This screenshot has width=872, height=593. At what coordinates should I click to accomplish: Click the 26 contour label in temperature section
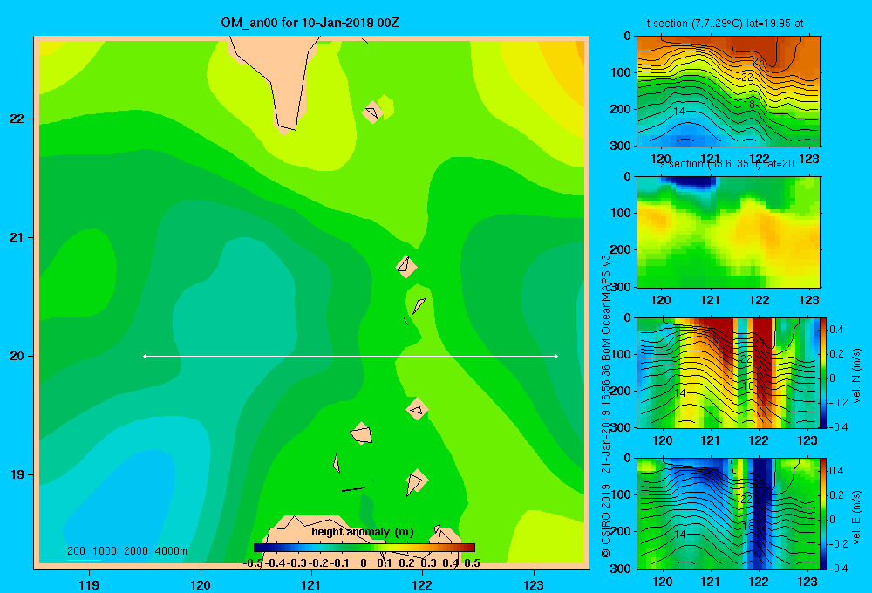click(759, 61)
